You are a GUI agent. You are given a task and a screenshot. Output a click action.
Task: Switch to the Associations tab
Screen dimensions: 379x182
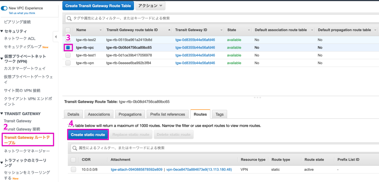coord(99,114)
